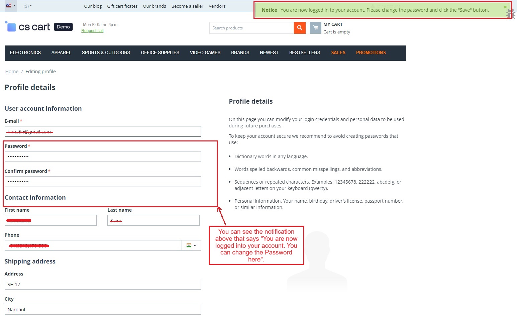Open the Electronics menu
Viewport: 517px width, 316px height.
[25, 53]
